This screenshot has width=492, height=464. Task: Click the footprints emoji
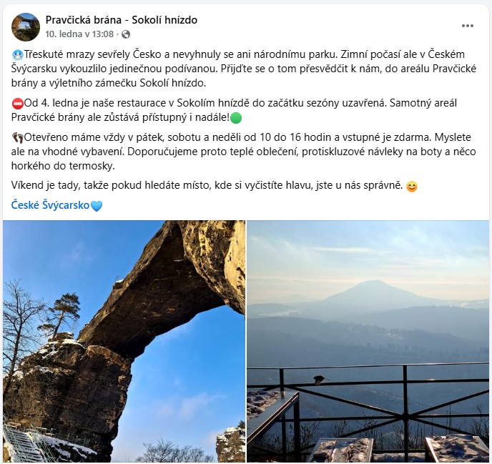tap(18, 137)
